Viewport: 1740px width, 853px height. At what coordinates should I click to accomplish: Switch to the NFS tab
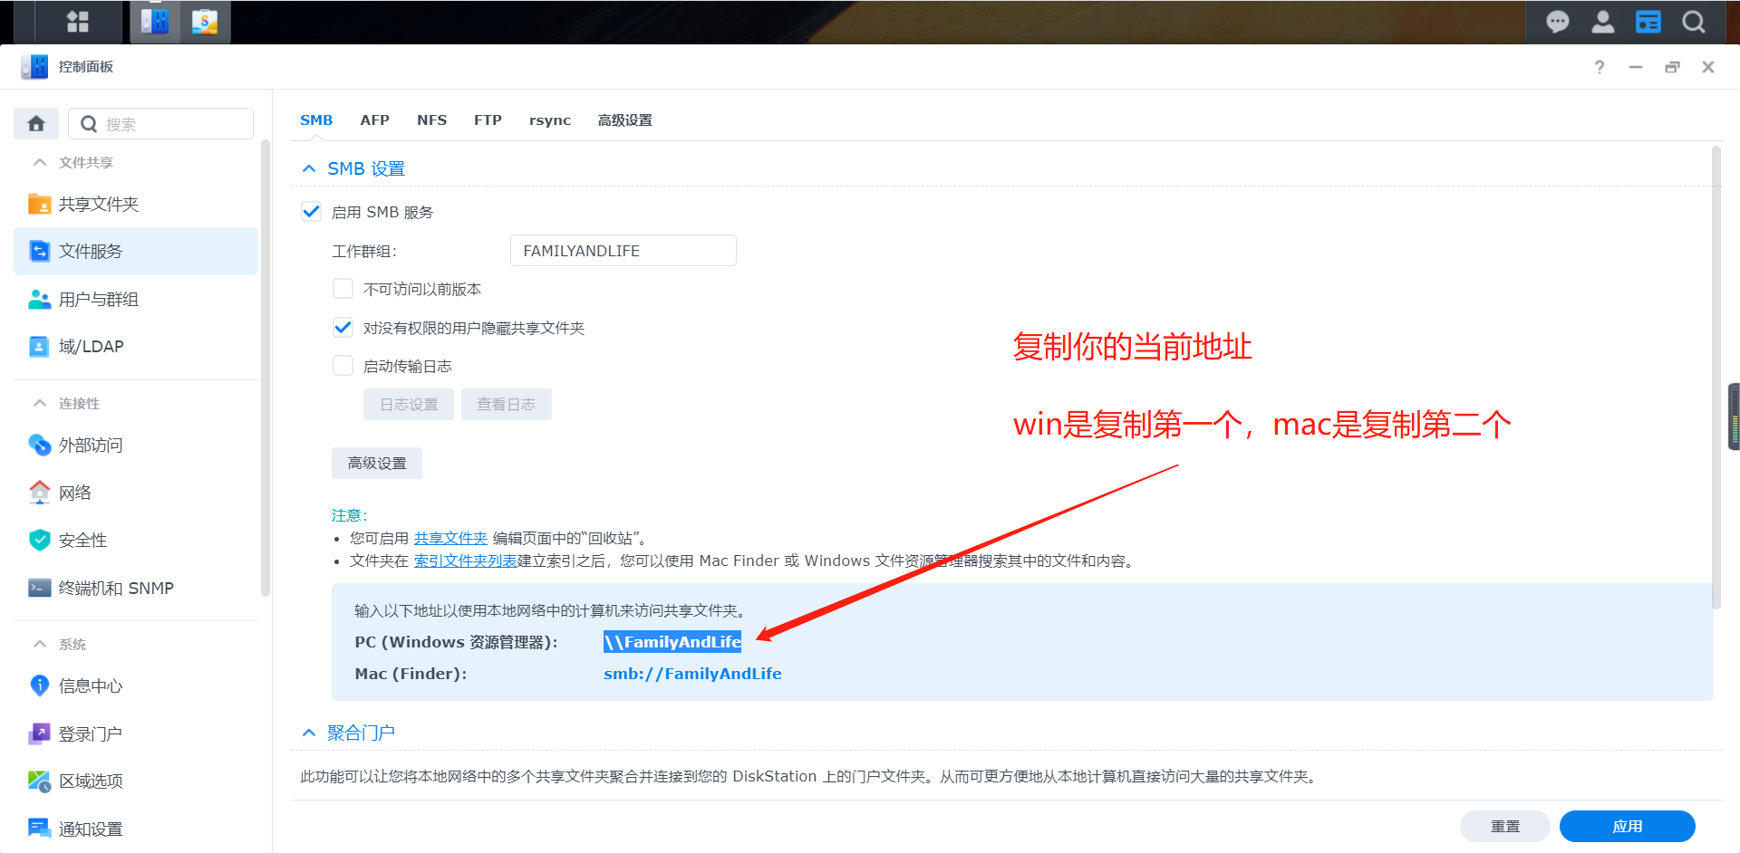coord(431,120)
